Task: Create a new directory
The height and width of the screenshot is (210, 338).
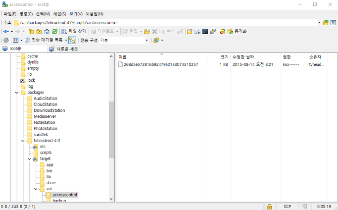Action: pos(190,32)
